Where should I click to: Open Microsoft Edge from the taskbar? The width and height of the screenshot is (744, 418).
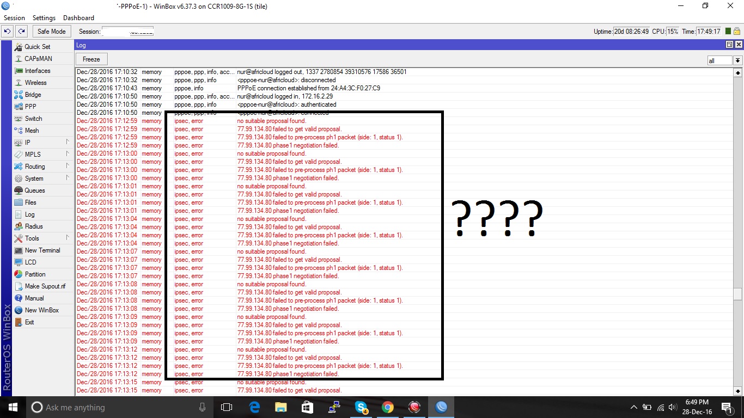click(254, 407)
